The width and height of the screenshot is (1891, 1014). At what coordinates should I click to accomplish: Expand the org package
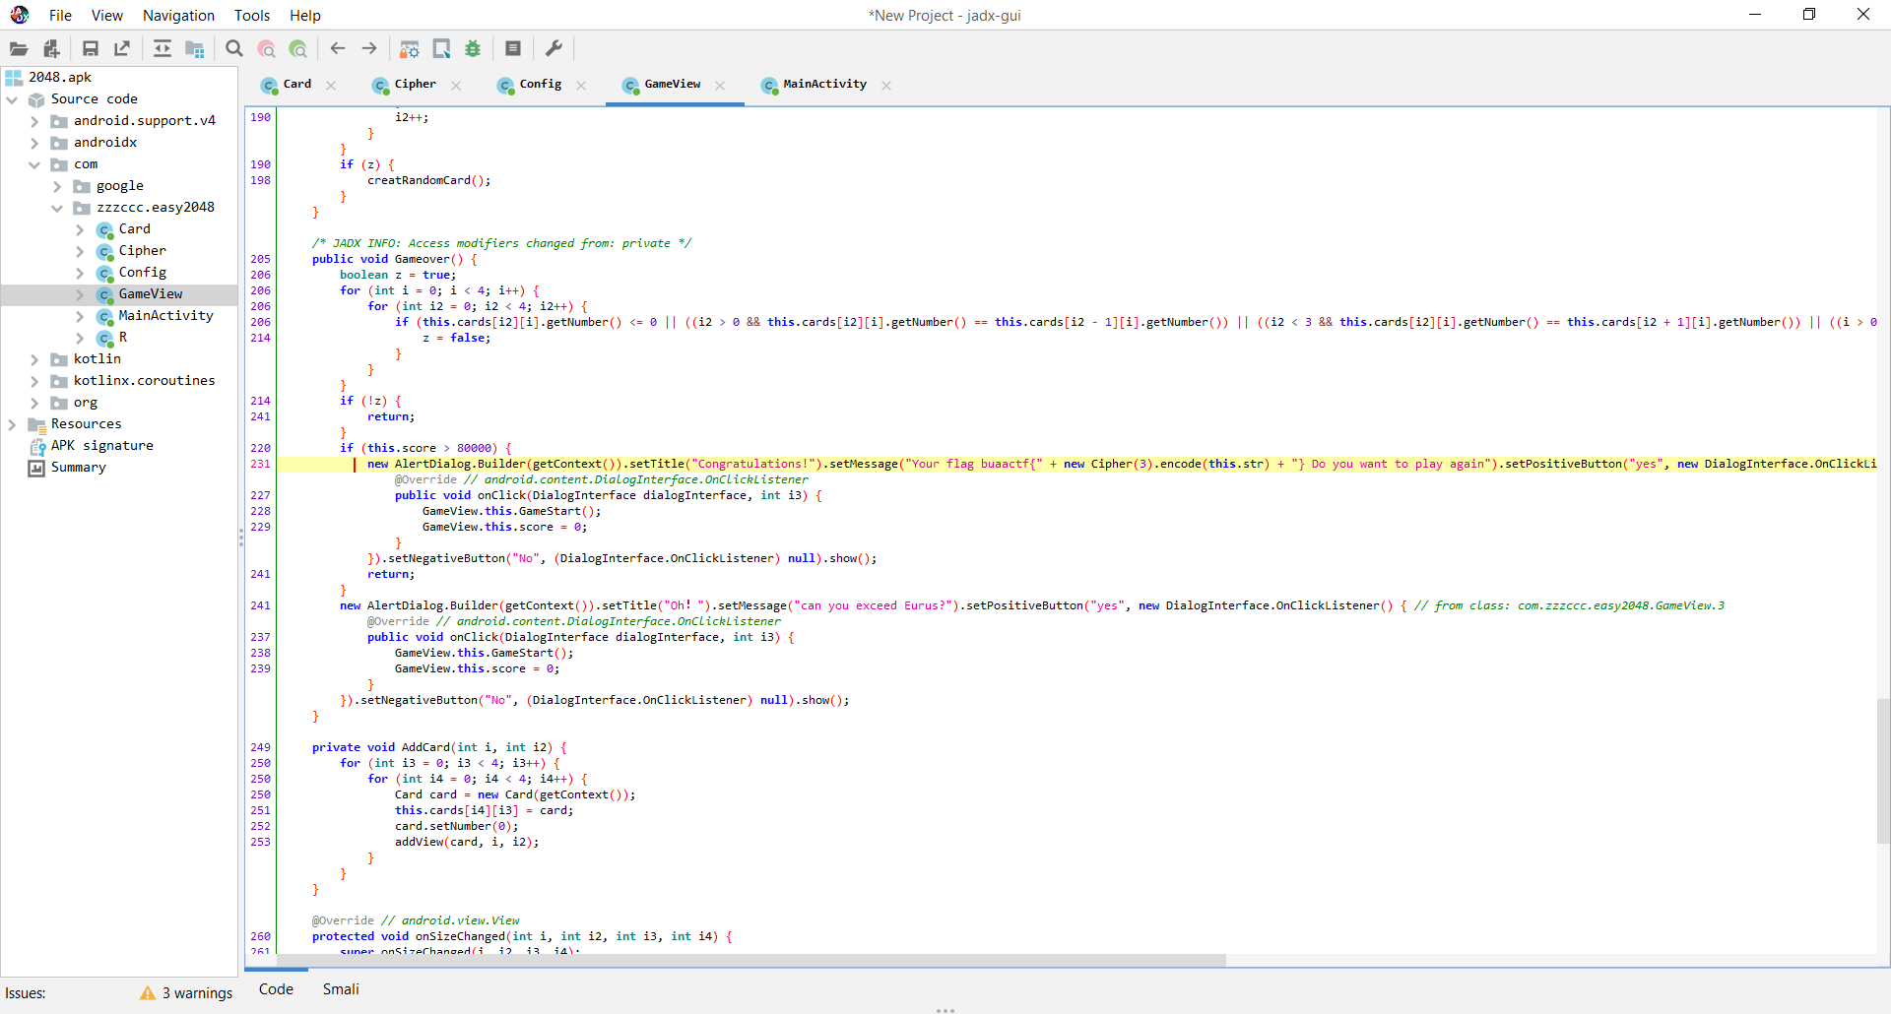tap(34, 403)
